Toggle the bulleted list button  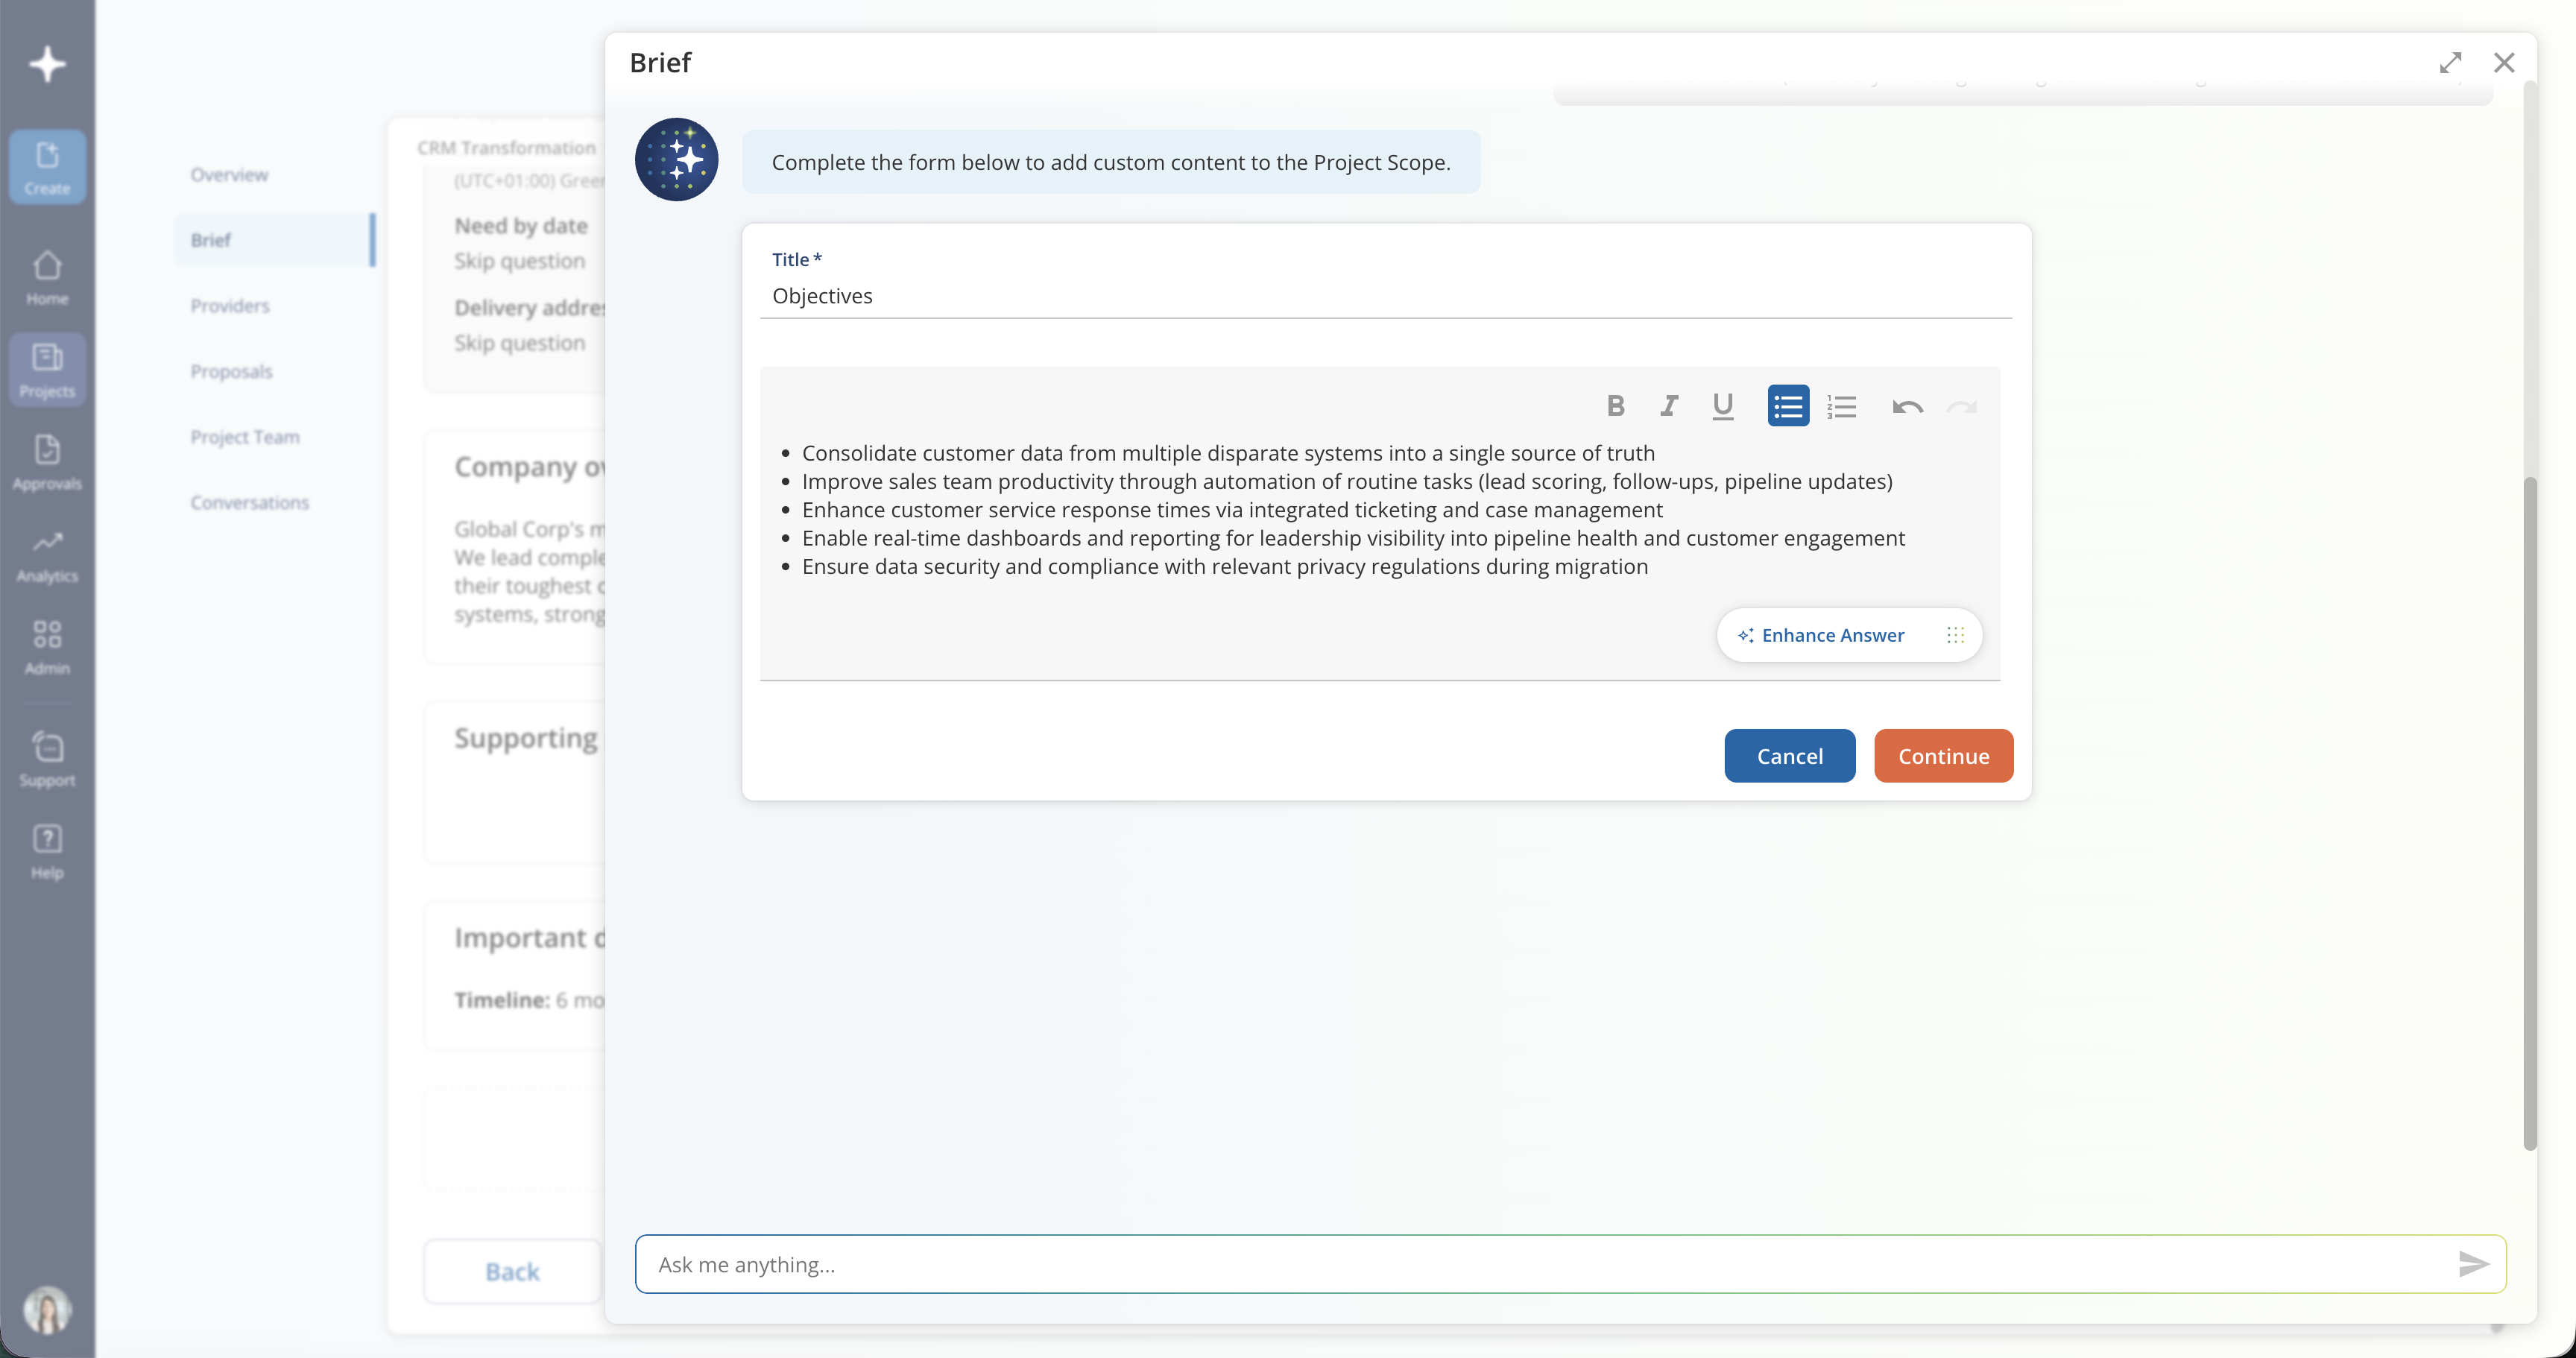(x=1788, y=406)
